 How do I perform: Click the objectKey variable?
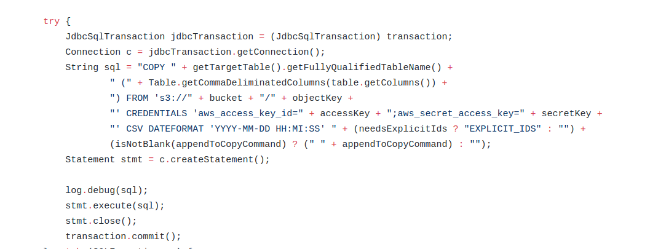(x=317, y=98)
